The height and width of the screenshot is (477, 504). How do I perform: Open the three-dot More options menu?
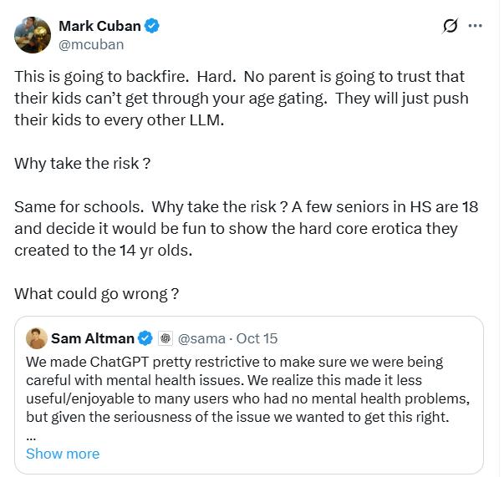point(476,26)
